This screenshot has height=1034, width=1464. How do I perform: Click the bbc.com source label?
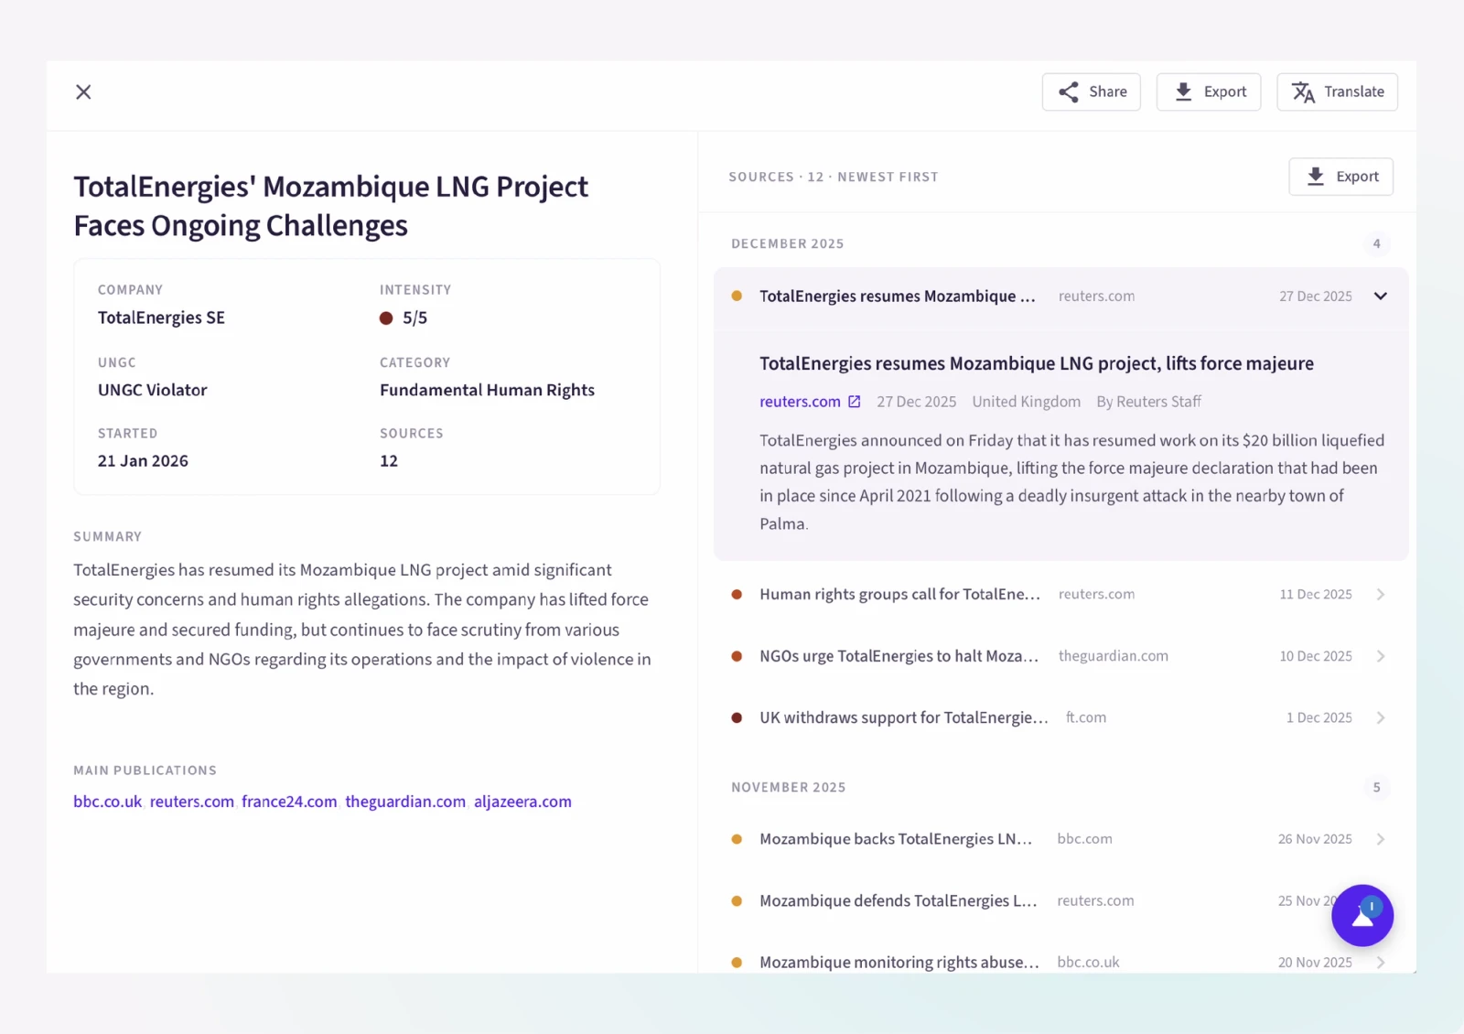pyautogui.click(x=1085, y=839)
